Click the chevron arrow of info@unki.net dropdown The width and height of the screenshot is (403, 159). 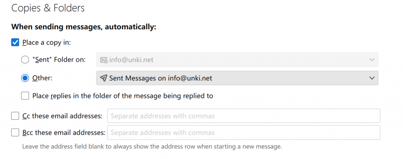click(x=372, y=60)
